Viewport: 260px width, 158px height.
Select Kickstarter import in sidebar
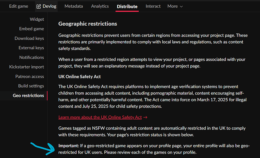click(x=26, y=67)
